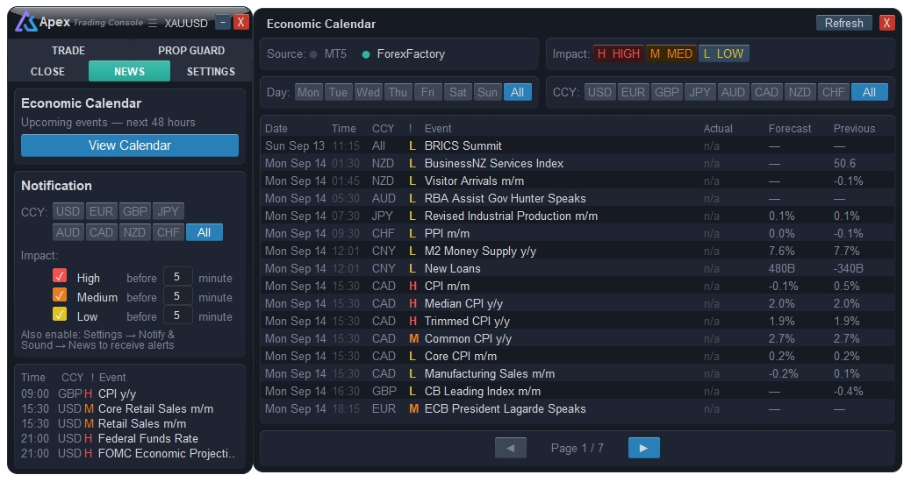Filter calendar by Sat
The width and height of the screenshot is (911, 482).
(x=458, y=92)
